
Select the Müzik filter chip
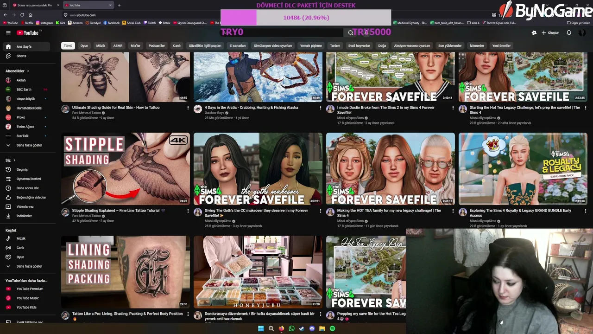click(x=101, y=46)
